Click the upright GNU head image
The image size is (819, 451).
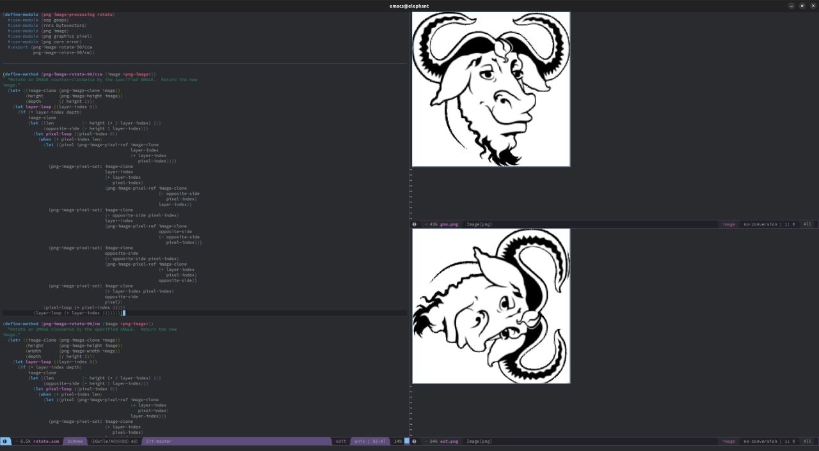coord(491,89)
